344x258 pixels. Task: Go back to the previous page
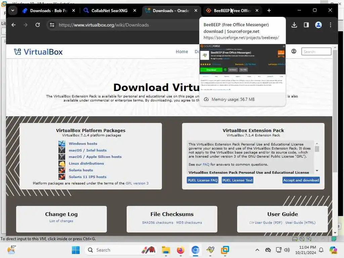tap(13, 25)
